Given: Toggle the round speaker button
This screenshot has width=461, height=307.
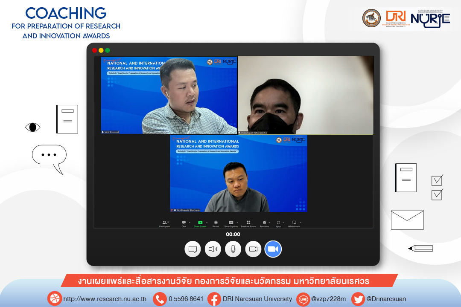Looking at the screenshot, I should click(213, 249).
